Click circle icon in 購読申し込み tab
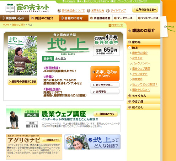 click(3, 18)
